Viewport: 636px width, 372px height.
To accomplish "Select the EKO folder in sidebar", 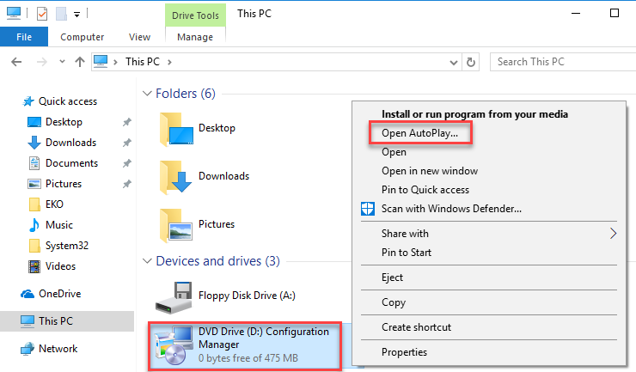I will 54,204.
